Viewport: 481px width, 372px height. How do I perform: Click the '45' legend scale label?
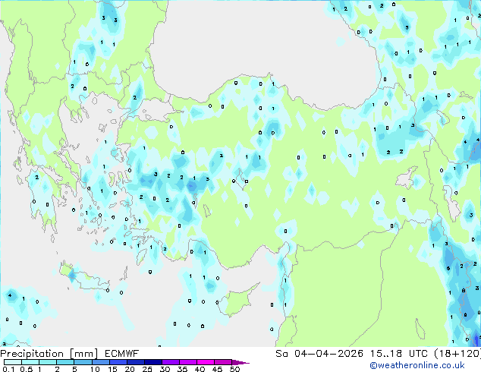pyautogui.click(x=217, y=369)
